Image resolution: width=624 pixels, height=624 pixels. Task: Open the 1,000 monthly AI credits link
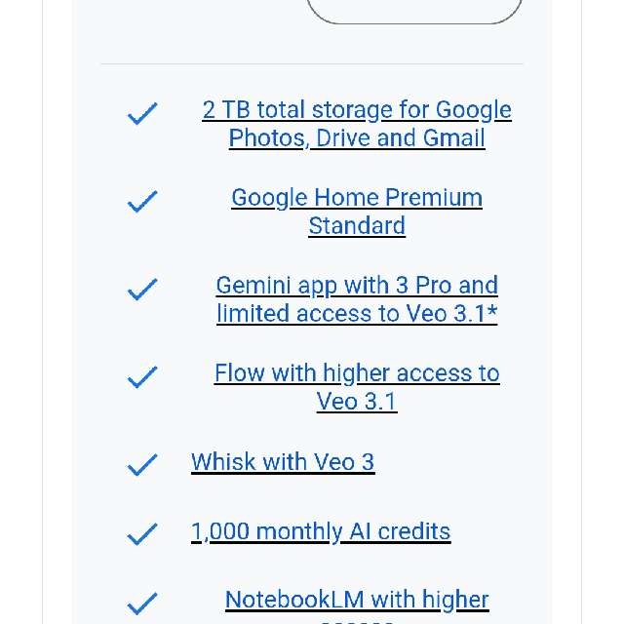[x=321, y=531]
